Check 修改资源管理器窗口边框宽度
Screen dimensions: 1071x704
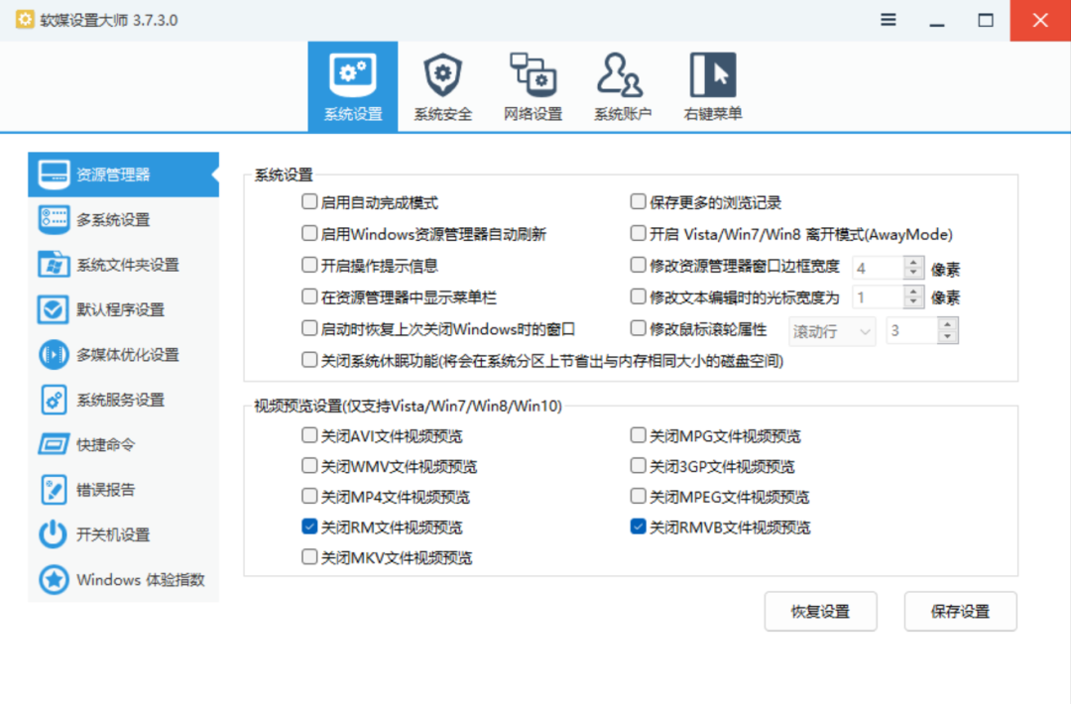(x=638, y=265)
